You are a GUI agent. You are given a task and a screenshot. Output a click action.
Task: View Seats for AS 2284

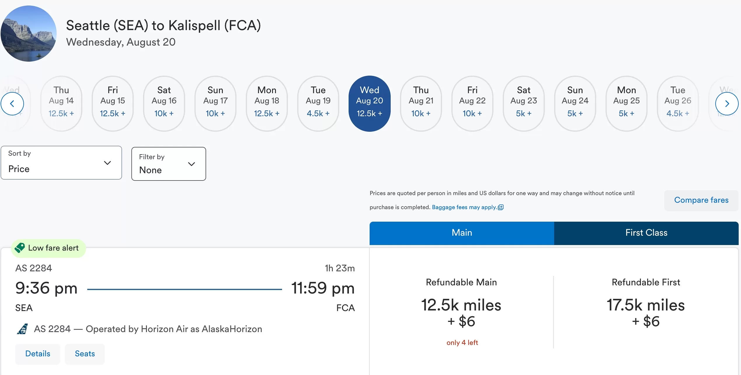(85, 354)
